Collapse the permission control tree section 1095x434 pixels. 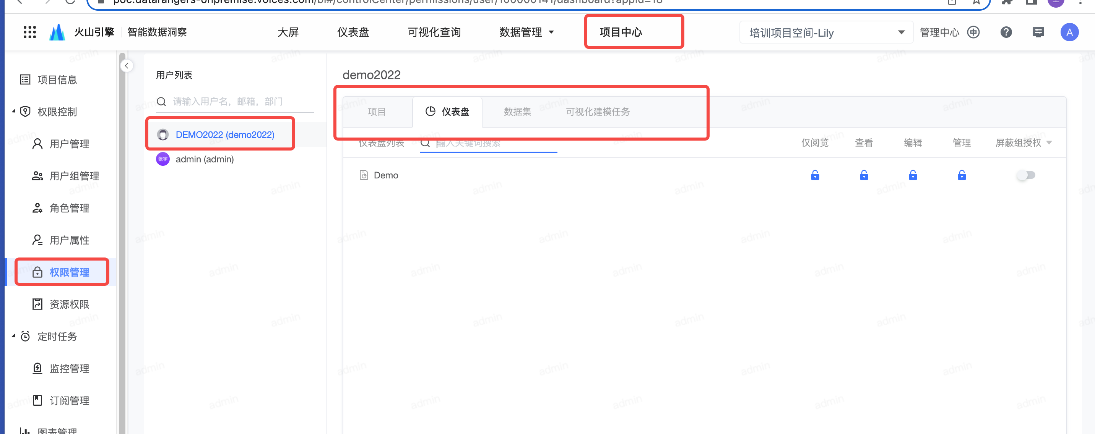click(x=14, y=111)
